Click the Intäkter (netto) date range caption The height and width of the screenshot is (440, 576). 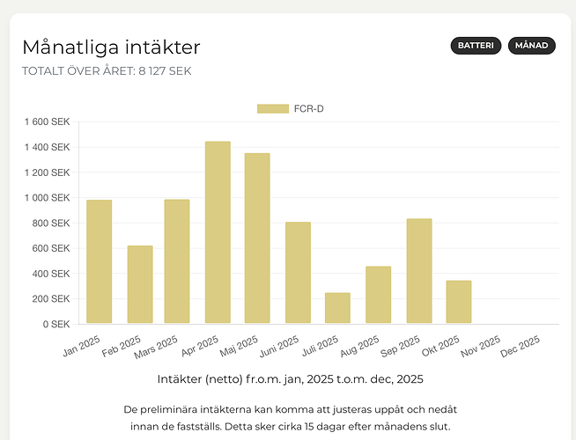pos(290,379)
